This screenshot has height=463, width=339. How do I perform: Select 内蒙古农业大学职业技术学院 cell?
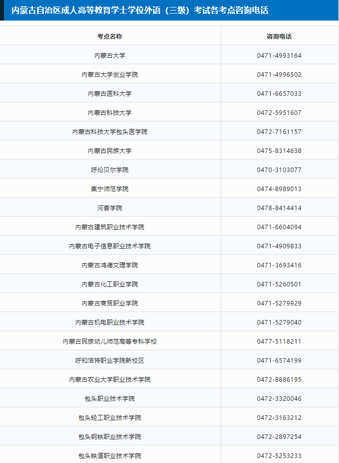(x=110, y=379)
